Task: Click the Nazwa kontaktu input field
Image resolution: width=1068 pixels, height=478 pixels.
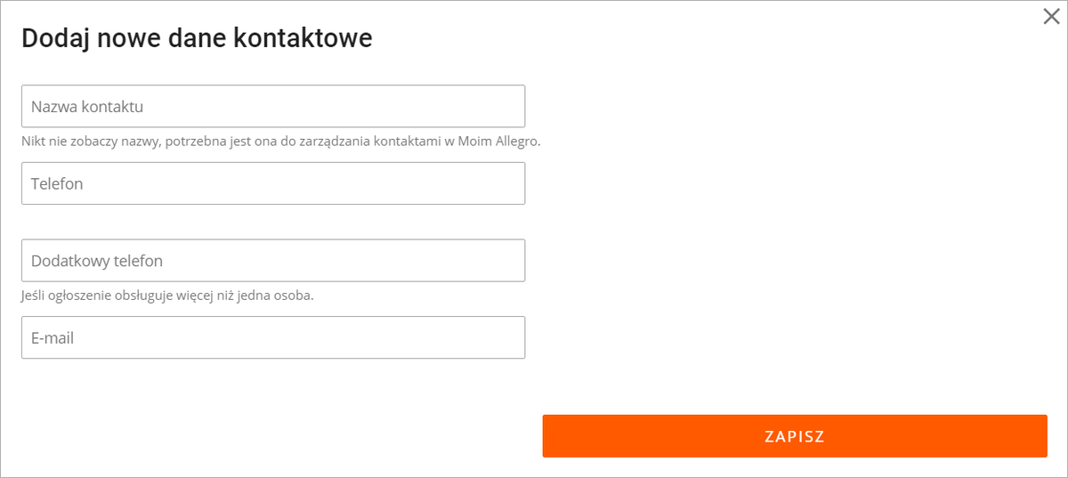Action: 273,107
